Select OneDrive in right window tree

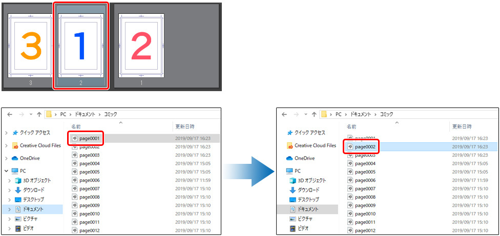click(305, 158)
